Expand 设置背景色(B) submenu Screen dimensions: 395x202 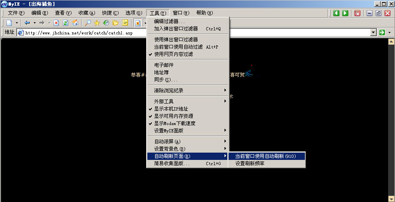tap(188, 149)
